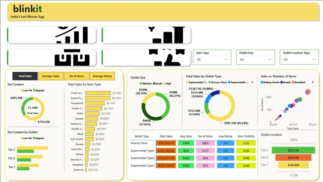Click the Soft Drinks bar in Item Type chart
The image size is (323, 182).
click(89, 139)
